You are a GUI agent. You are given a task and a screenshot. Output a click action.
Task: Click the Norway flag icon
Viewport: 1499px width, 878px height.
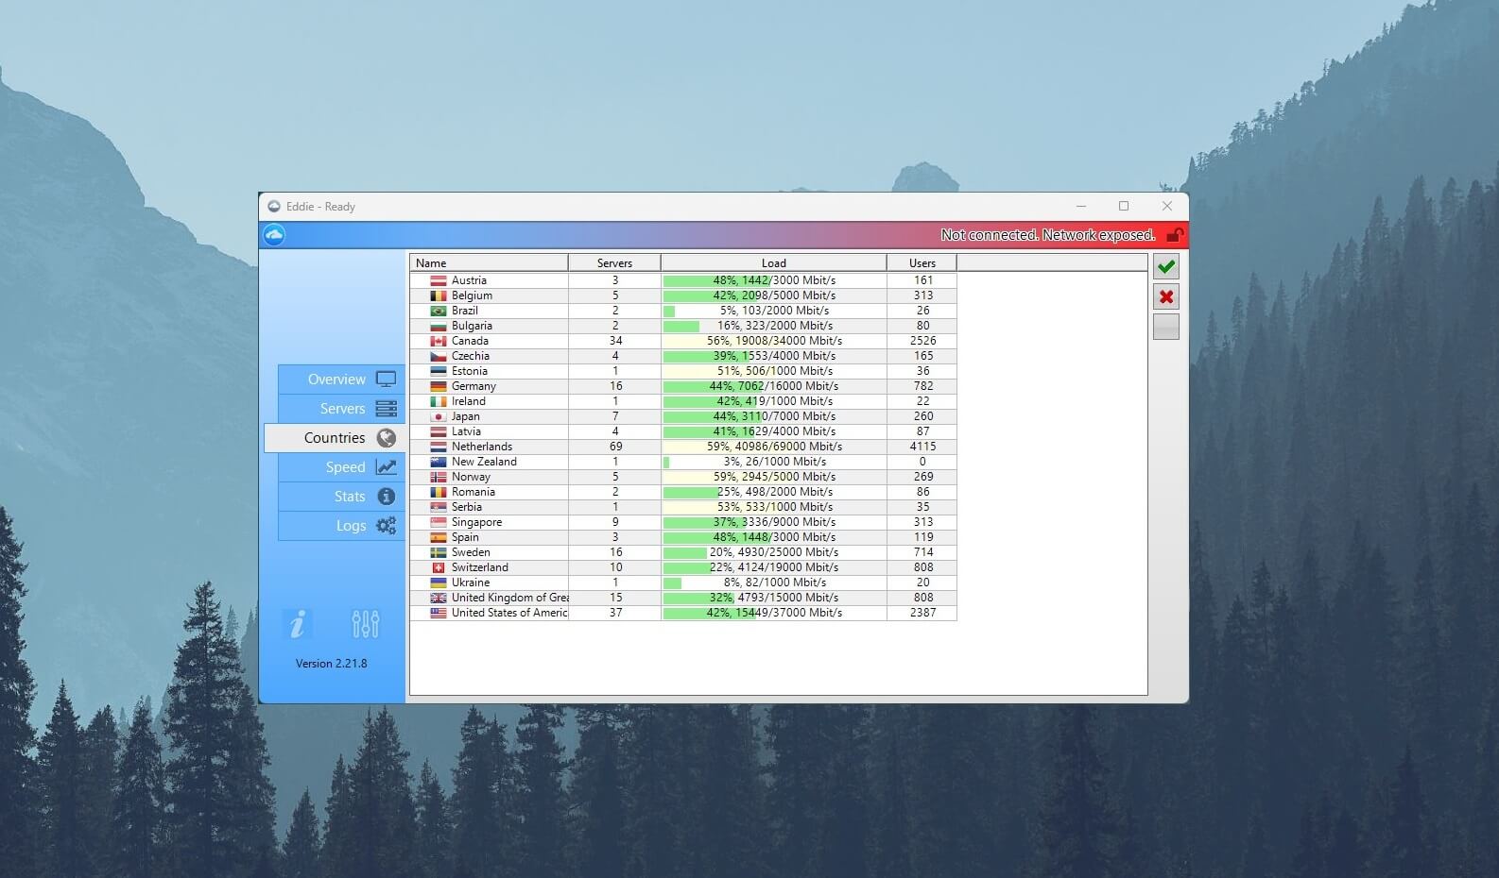[439, 477]
